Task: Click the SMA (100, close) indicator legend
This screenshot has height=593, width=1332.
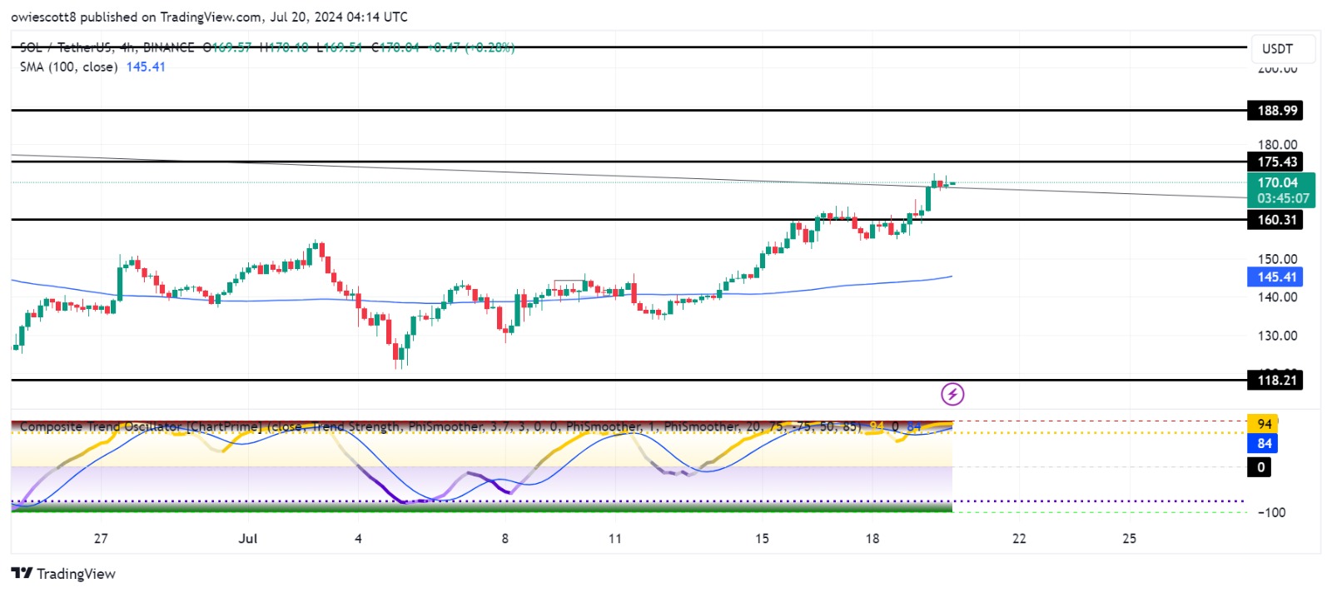Action: click(x=68, y=67)
